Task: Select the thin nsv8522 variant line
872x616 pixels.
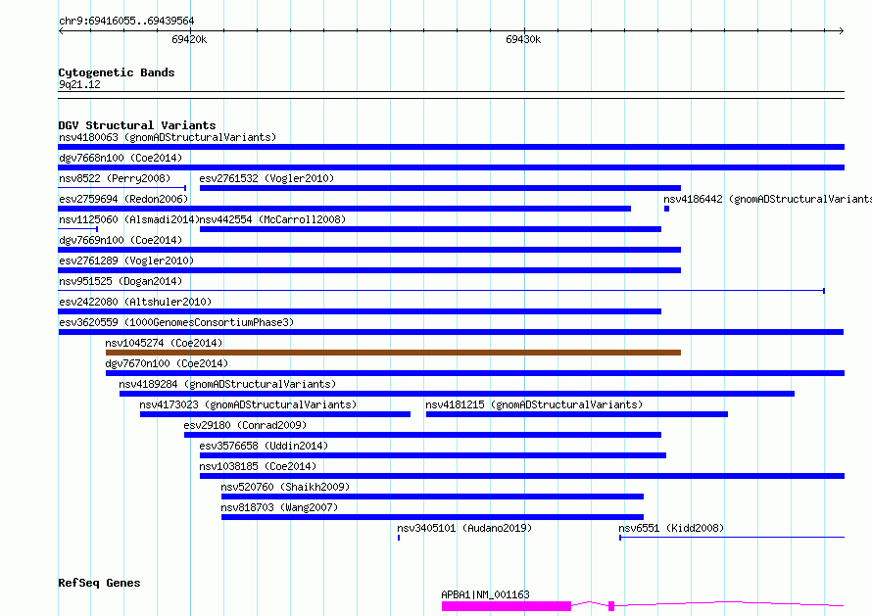Action: tap(121, 188)
